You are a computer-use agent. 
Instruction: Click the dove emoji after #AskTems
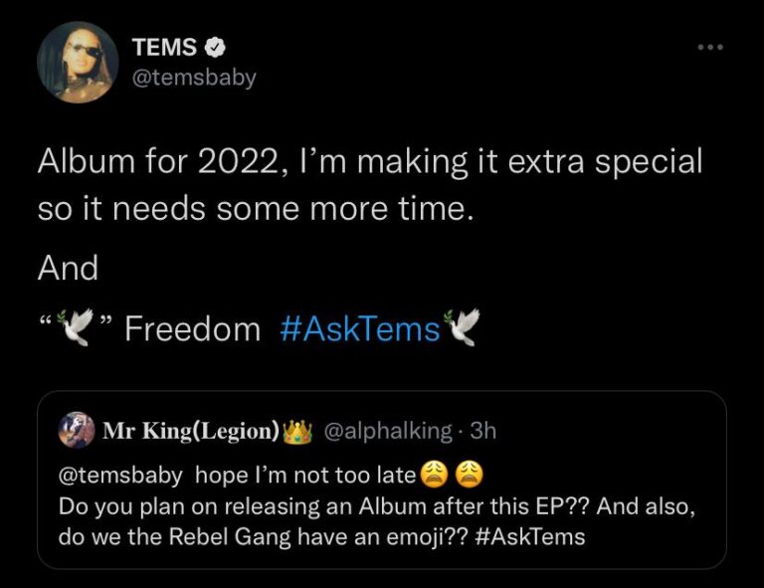(x=462, y=327)
